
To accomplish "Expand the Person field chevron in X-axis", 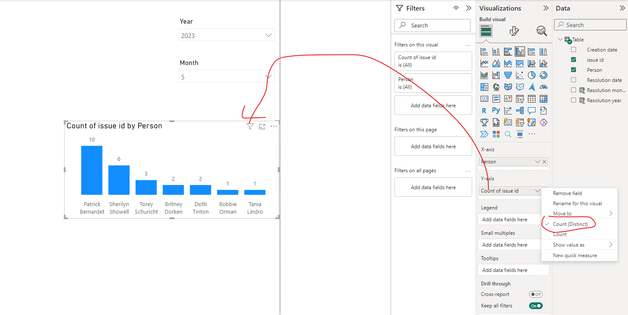I will [538, 162].
